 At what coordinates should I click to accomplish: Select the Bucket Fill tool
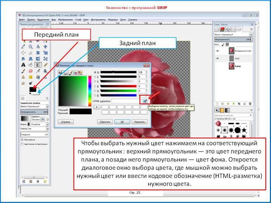click(x=31, y=65)
